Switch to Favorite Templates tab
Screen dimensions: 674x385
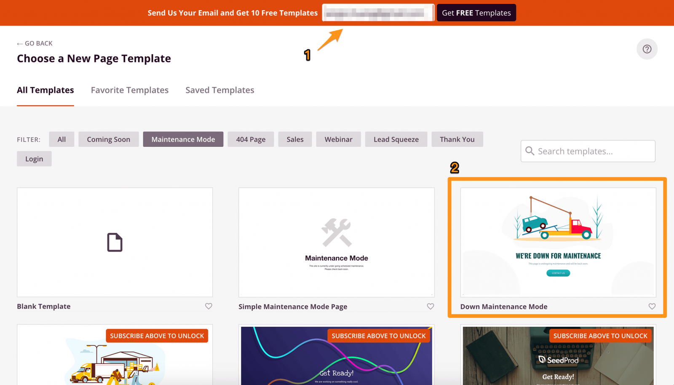coord(129,90)
